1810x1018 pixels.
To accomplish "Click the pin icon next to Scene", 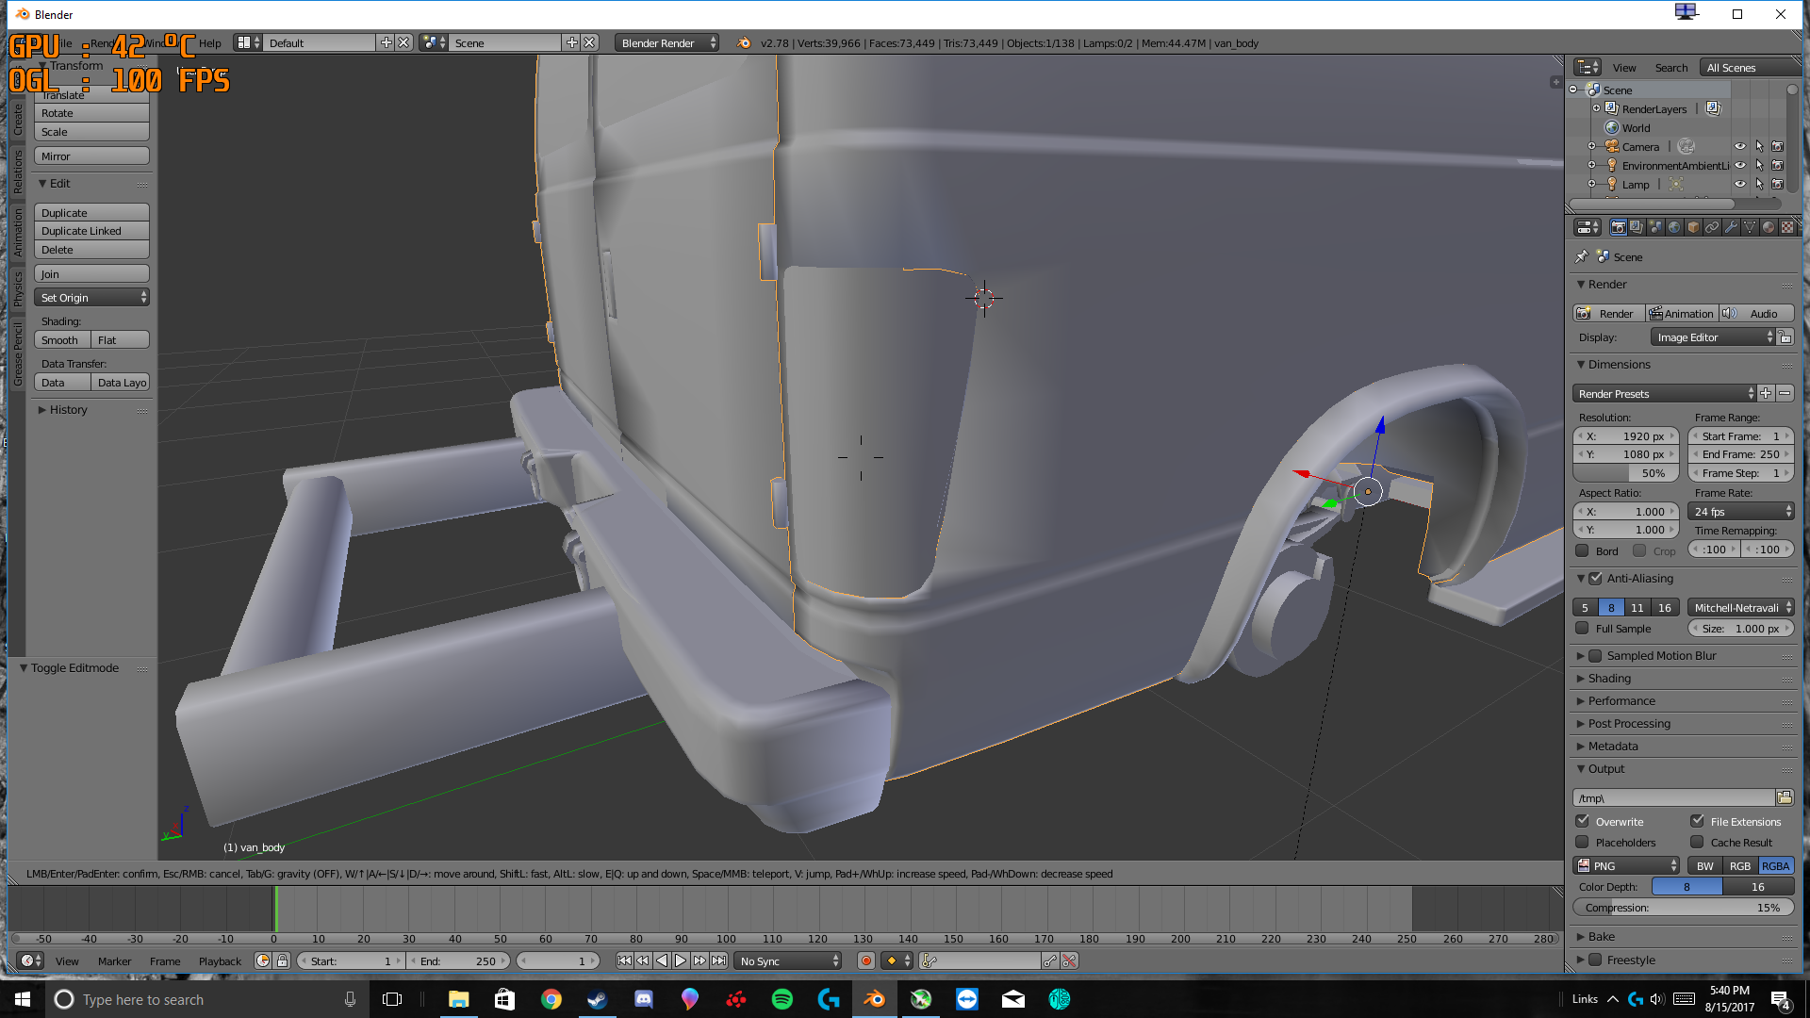I will click(x=1582, y=256).
